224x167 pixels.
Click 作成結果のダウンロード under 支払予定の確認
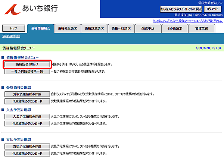[x=27, y=154]
